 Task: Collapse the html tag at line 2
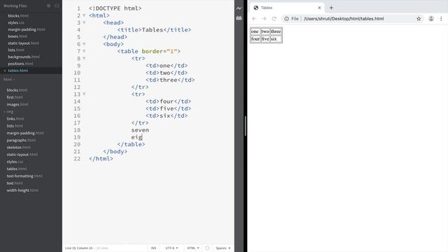[84, 15]
